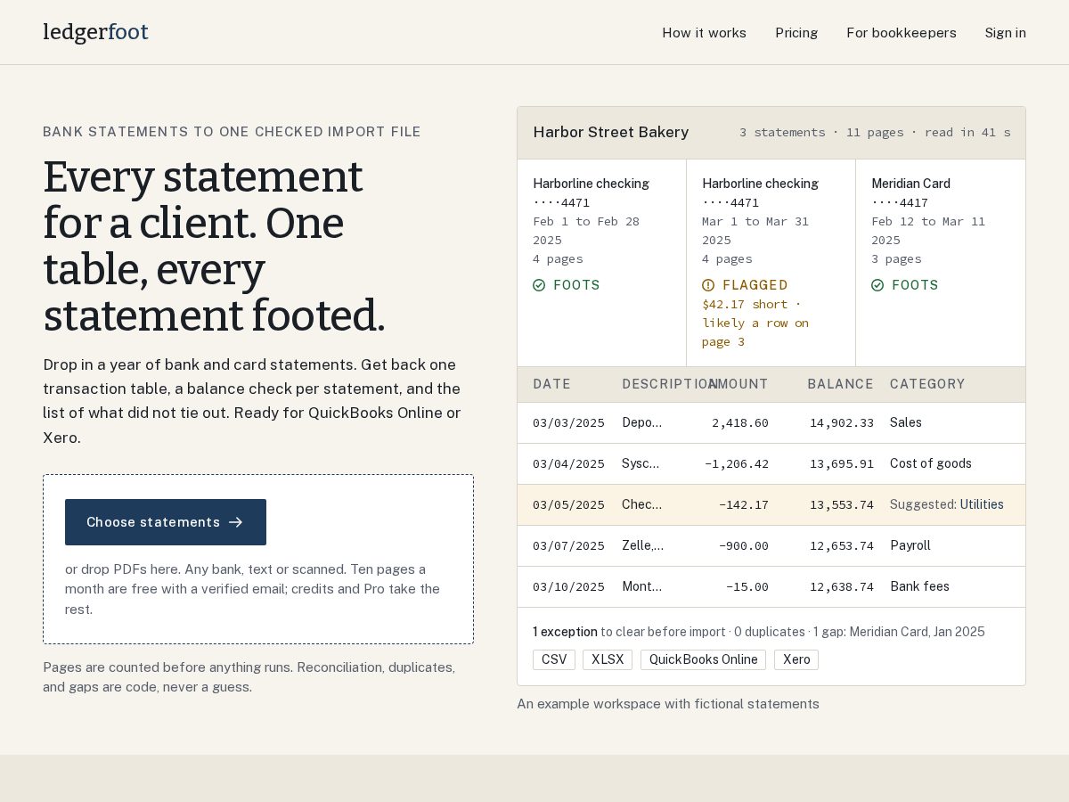This screenshot has width=1069, height=802.
Task: Click the CATEGORY column header
Action: 927,384
